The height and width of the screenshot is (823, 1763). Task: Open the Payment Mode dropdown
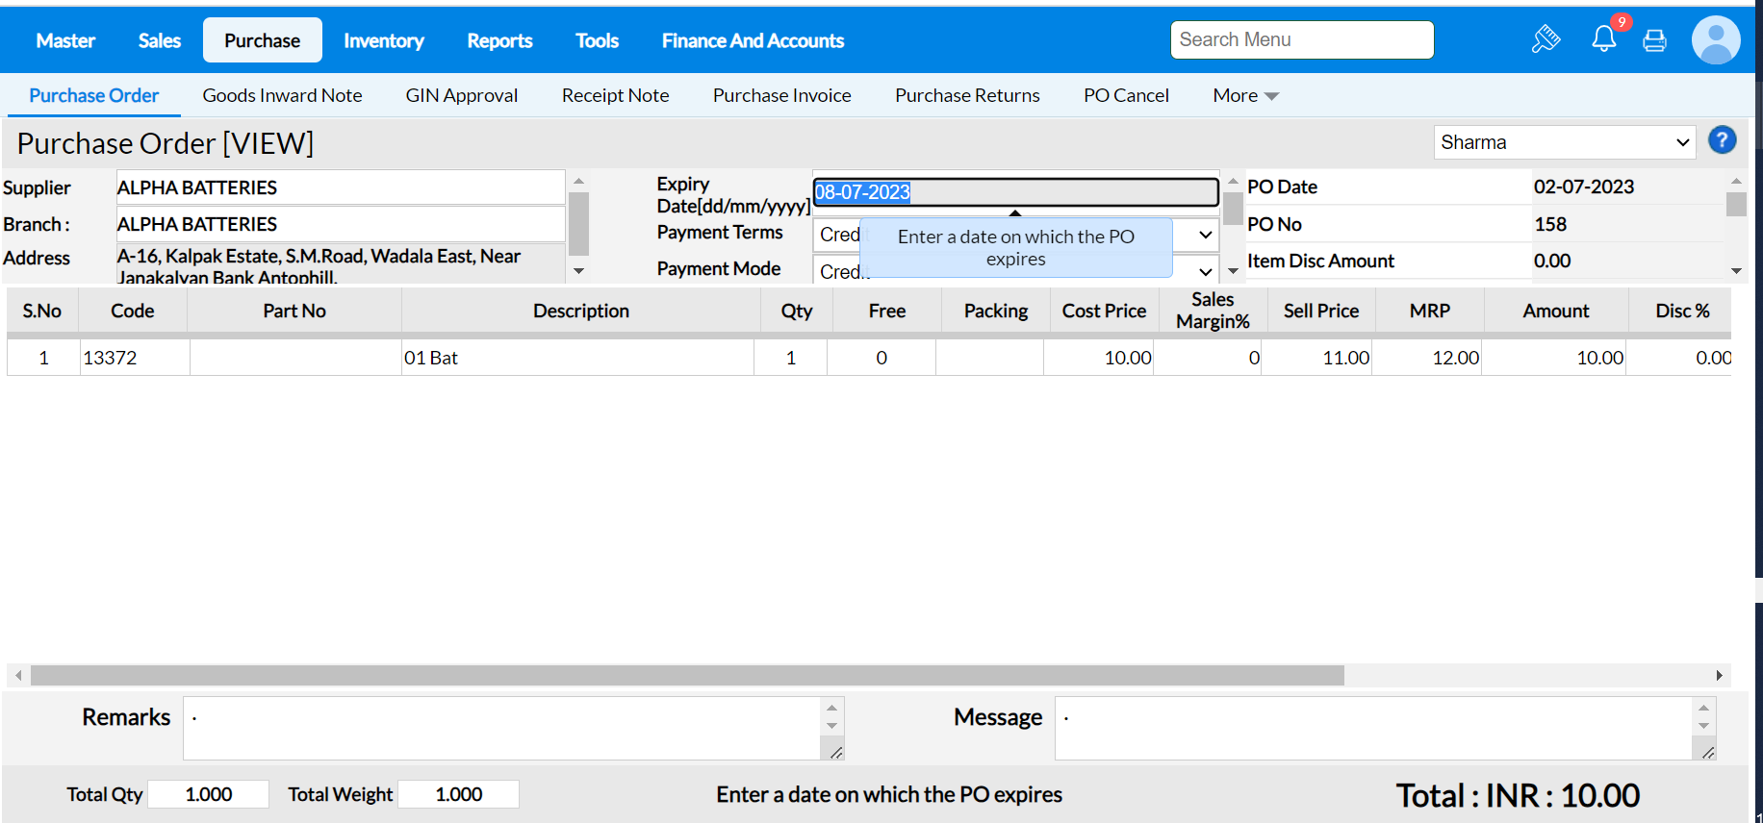[x=1204, y=271]
